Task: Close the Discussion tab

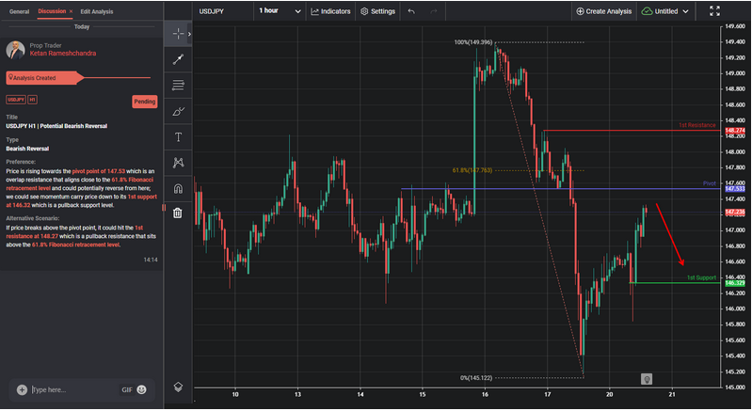Action: coord(71,11)
